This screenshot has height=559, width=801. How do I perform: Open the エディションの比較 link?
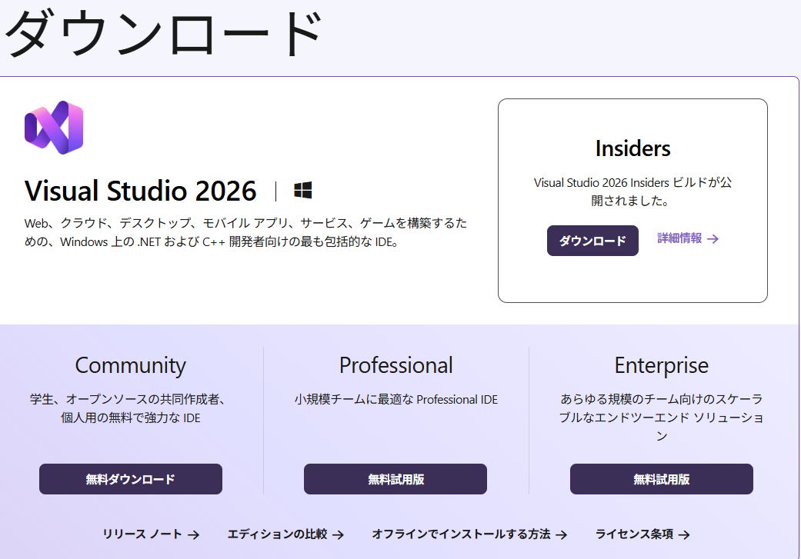point(277,534)
